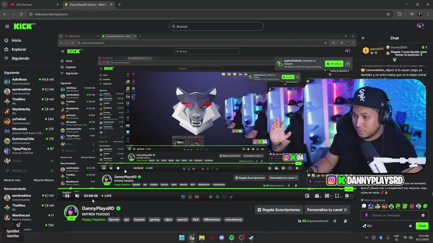433x243 pixels.
Task: Open TipsyPlayss channel in sidebar
Action: pyautogui.click(x=29, y=151)
